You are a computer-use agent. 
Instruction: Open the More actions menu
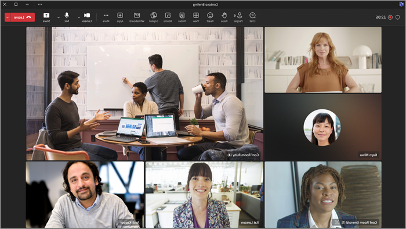106,17
